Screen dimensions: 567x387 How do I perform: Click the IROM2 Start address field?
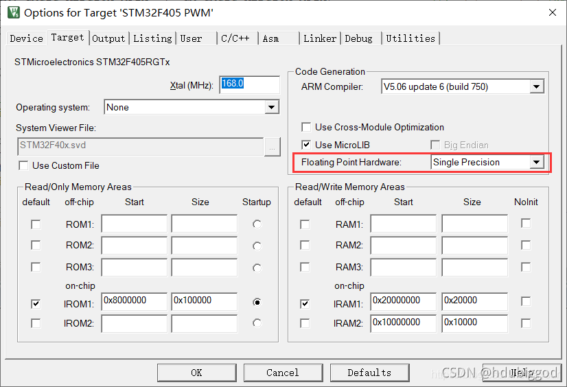pos(134,323)
